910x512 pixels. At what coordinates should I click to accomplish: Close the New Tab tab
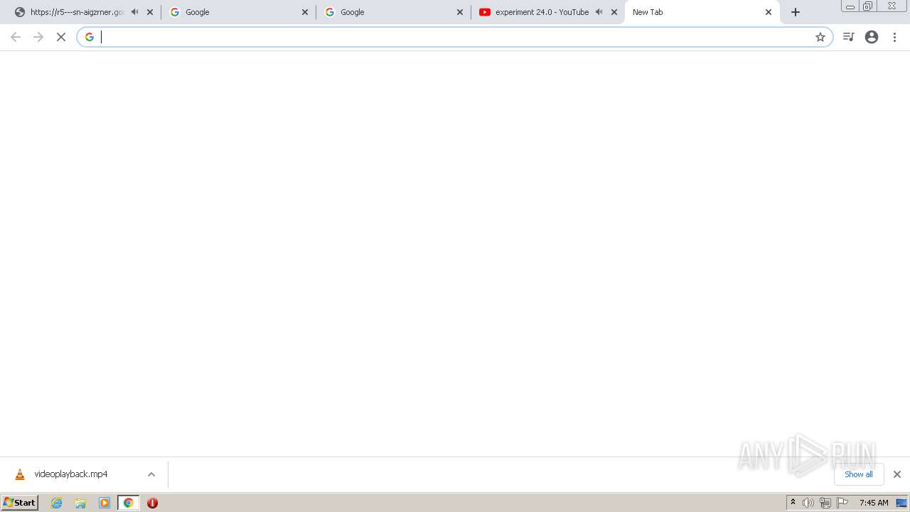click(x=769, y=12)
